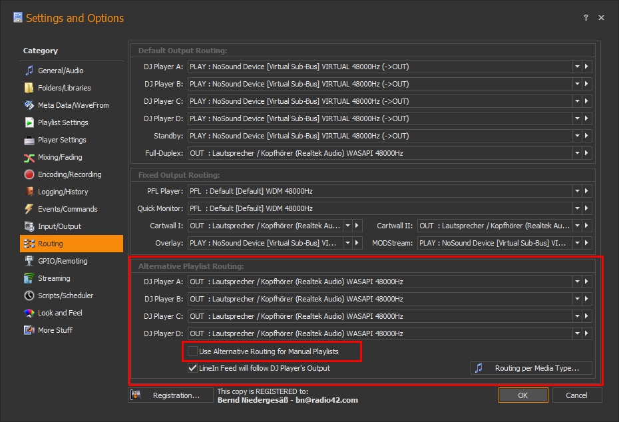Click the GPIO/Remoting icon
Viewport: 619px width, 422px height.
(x=29, y=261)
